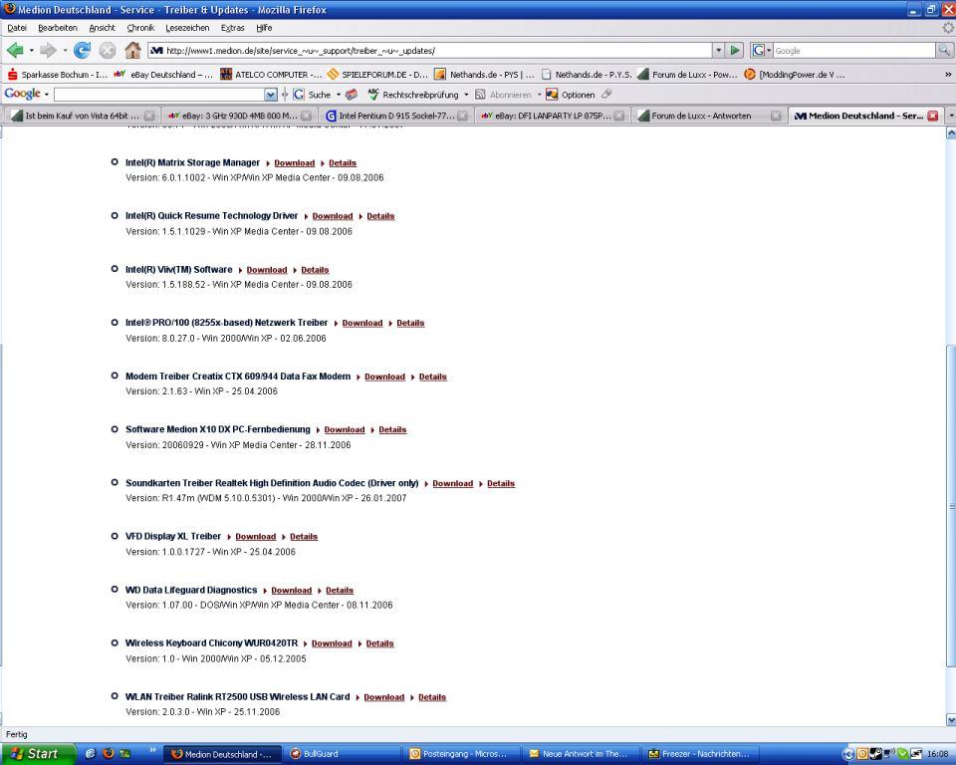Click the Stop loading icon
956x765 pixels.
tap(108, 51)
